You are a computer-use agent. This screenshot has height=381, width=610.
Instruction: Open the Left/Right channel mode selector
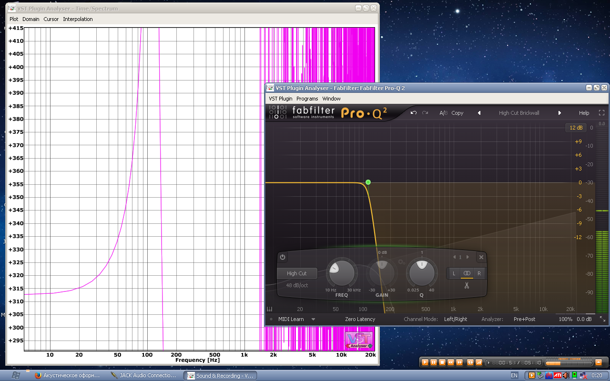pos(456,319)
